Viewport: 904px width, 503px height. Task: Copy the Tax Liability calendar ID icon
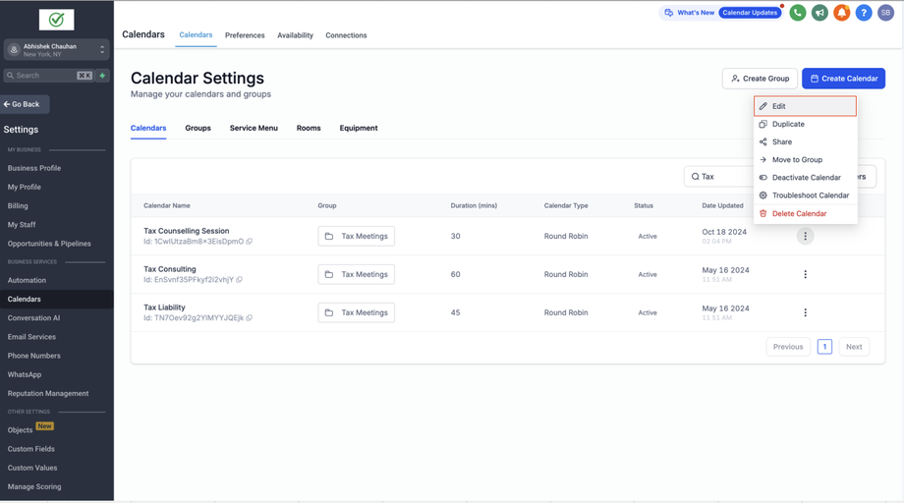pyautogui.click(x=249, y=318)
